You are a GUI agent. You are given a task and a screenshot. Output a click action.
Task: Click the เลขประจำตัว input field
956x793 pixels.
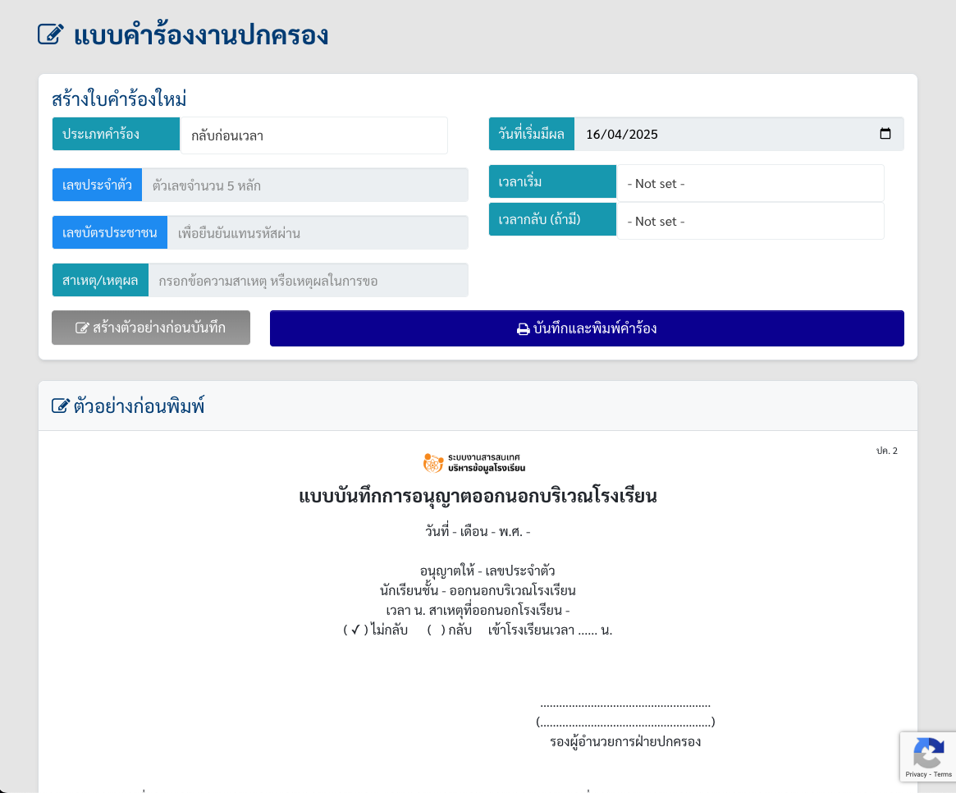click(304, 186)
